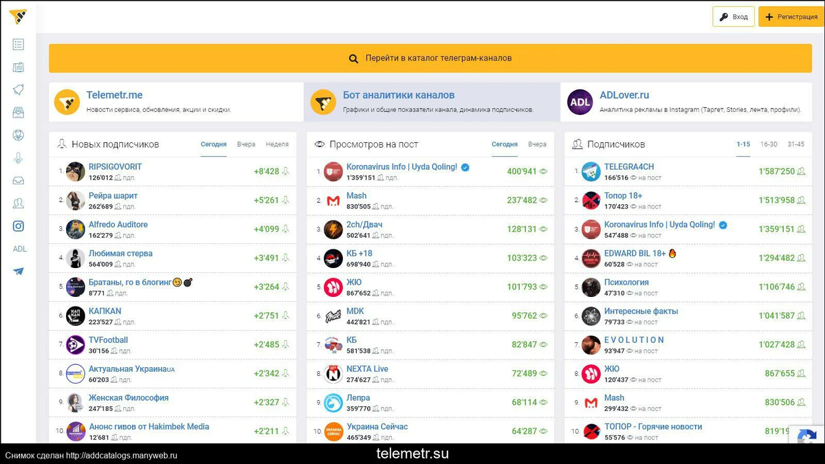The width and height of the screenshot is (825, 464).
Task: Select Сегодня tab in Новых подписчиков
Action: 214,144
